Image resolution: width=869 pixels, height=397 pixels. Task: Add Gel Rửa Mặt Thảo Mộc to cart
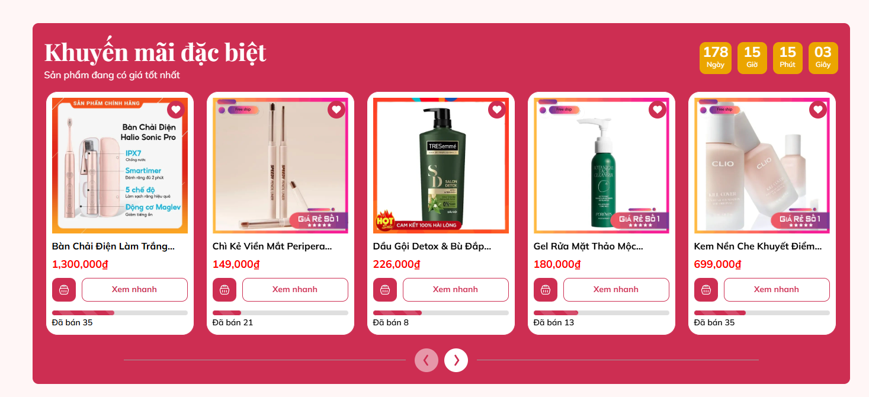tap(546, 290)
